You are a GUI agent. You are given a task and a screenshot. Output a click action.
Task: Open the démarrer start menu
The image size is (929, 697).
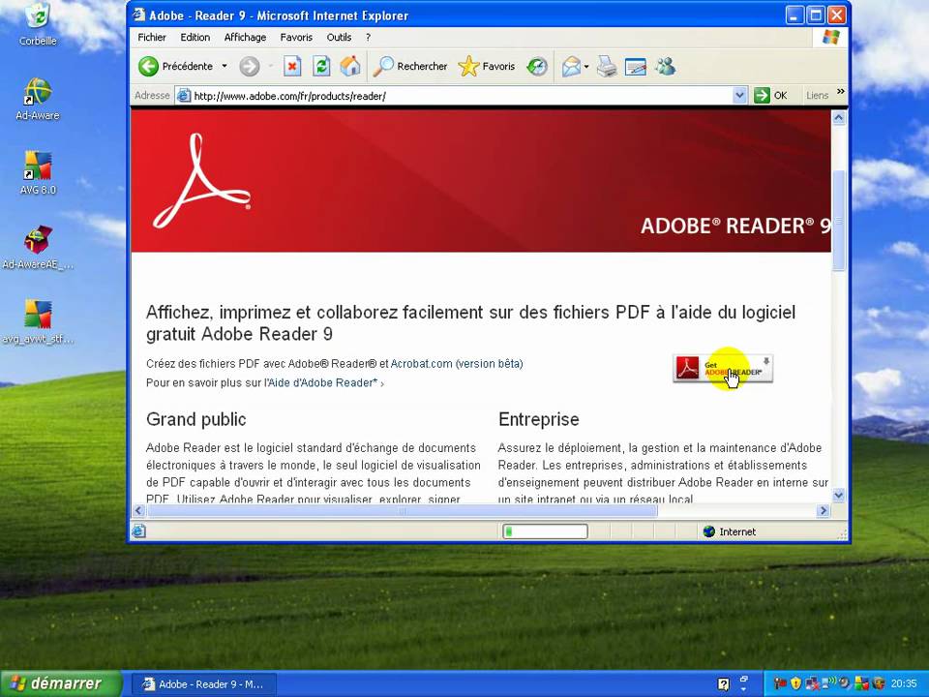click(x=61, y=683)
